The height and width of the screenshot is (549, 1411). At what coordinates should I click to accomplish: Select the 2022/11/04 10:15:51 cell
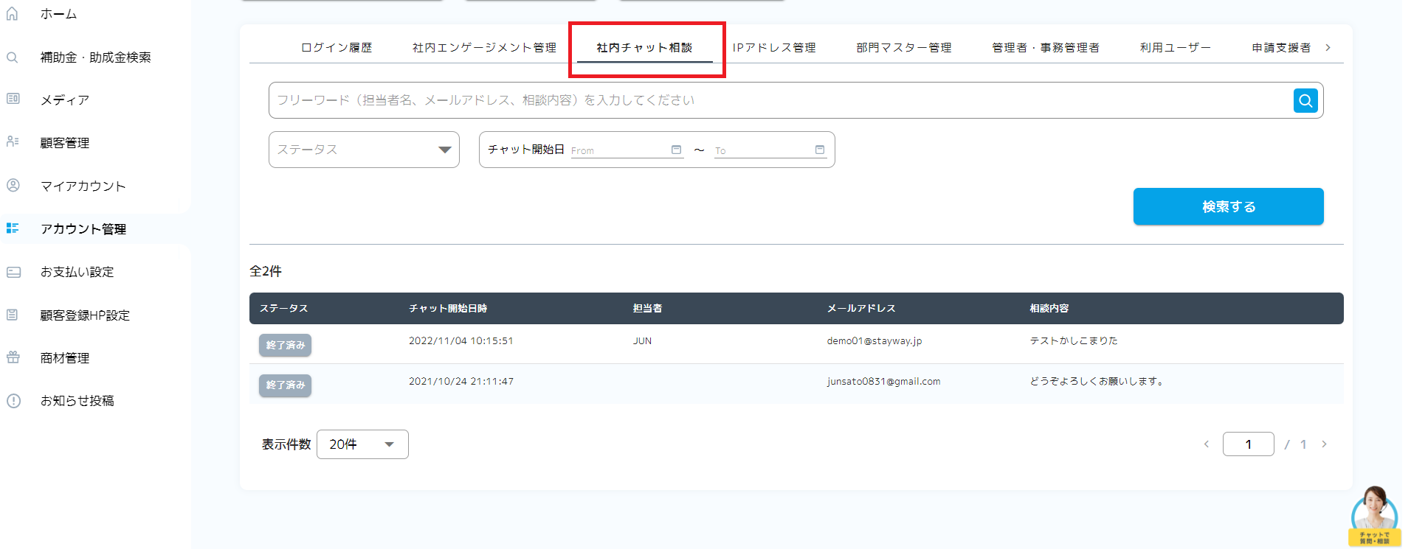point(461,340)
